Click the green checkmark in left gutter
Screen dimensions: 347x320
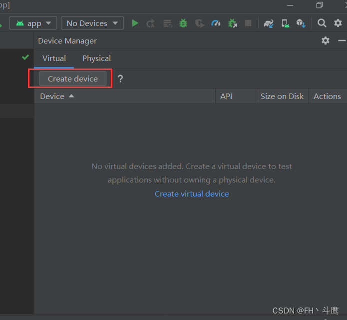tap(25, 57)
